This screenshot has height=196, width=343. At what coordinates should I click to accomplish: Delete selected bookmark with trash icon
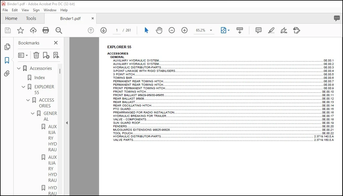click(x=36, y=55)
